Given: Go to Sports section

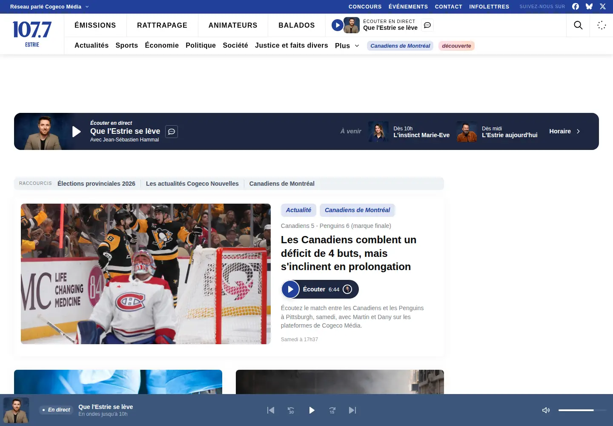Looking at the screenshot, I should pos(127,45).
